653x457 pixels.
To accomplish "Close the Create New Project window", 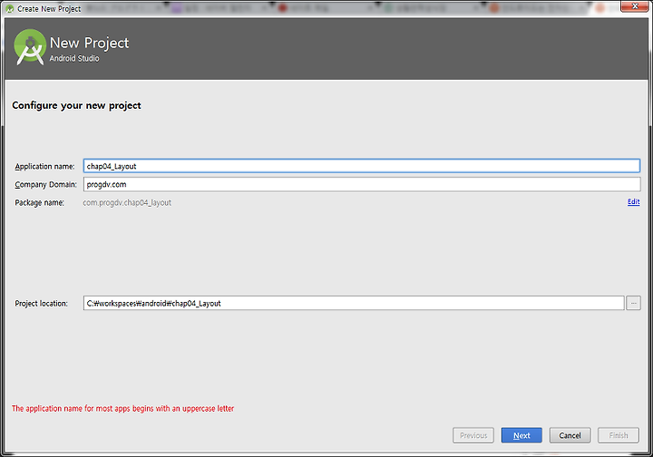I will [635, 6].
